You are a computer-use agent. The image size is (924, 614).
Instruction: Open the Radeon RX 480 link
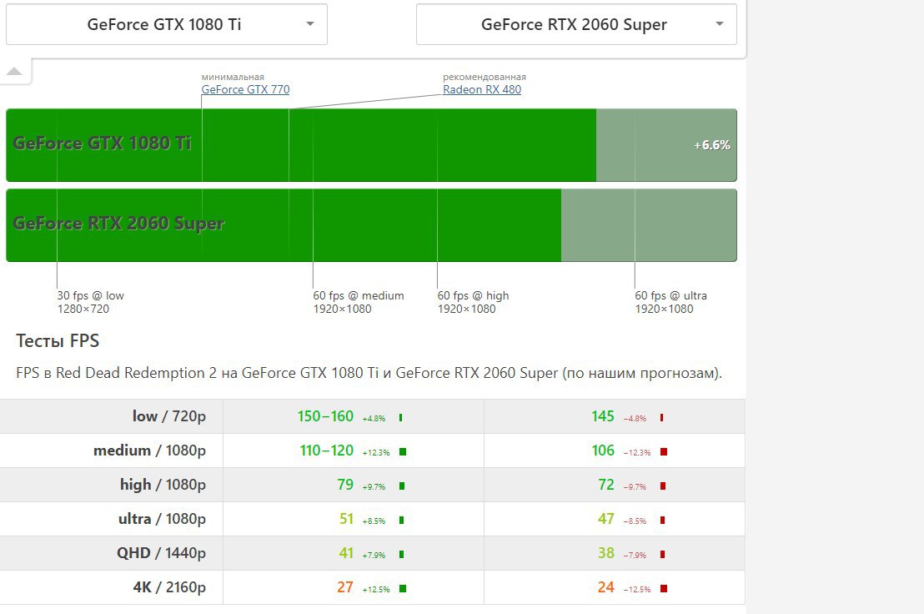tap(482, 89)
